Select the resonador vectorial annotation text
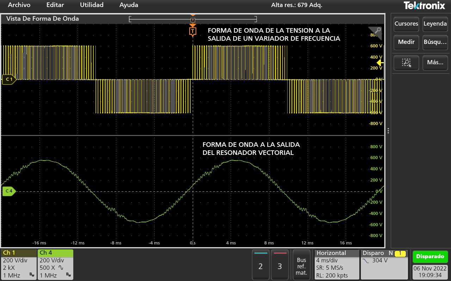Viewport: 451px width, 281px height. point(251,149)
